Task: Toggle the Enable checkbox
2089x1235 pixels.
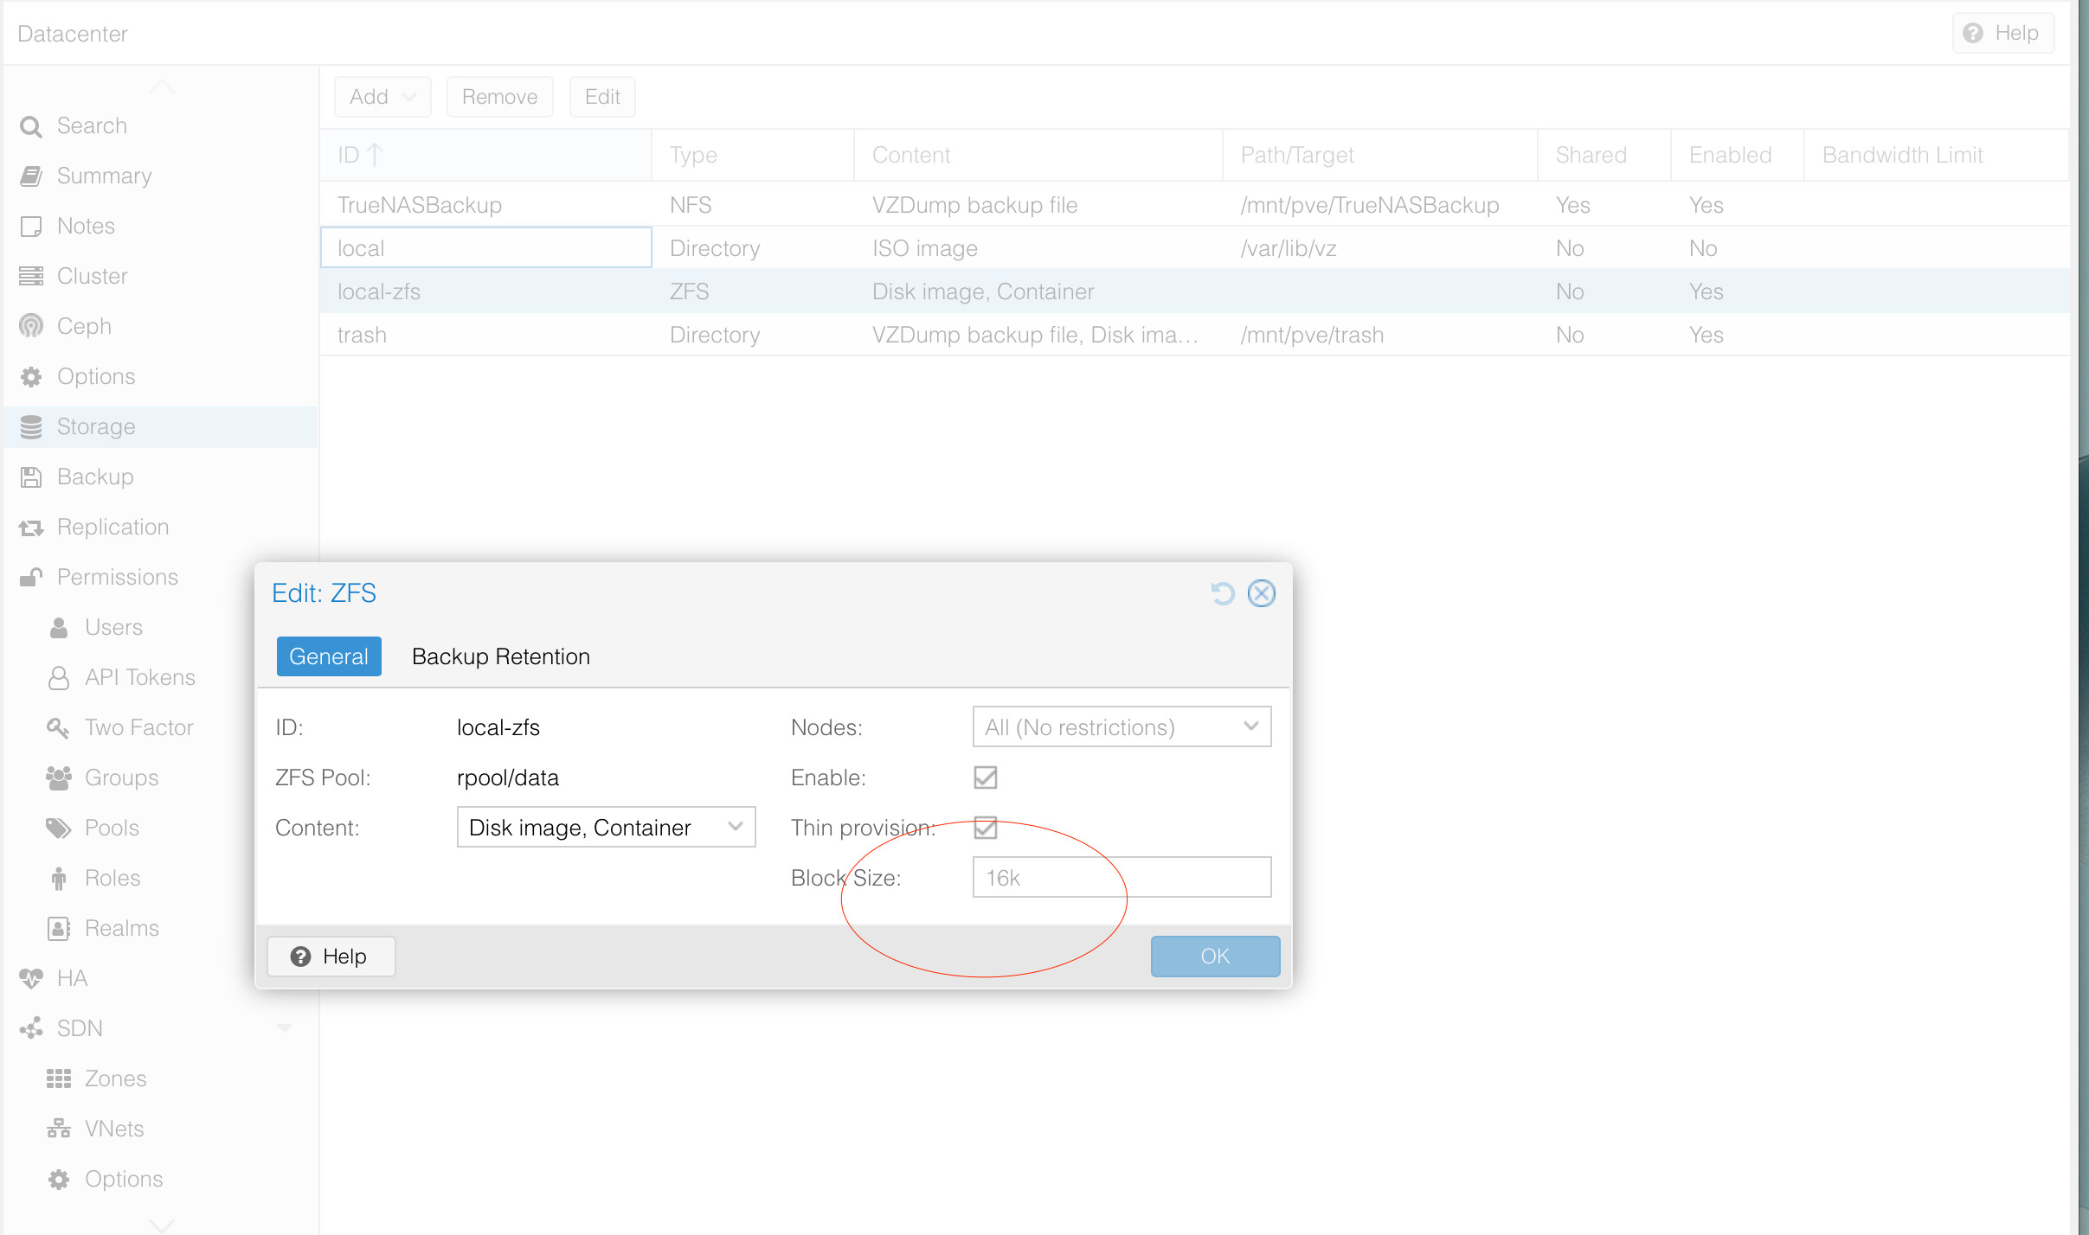Action: click(985, 777)
